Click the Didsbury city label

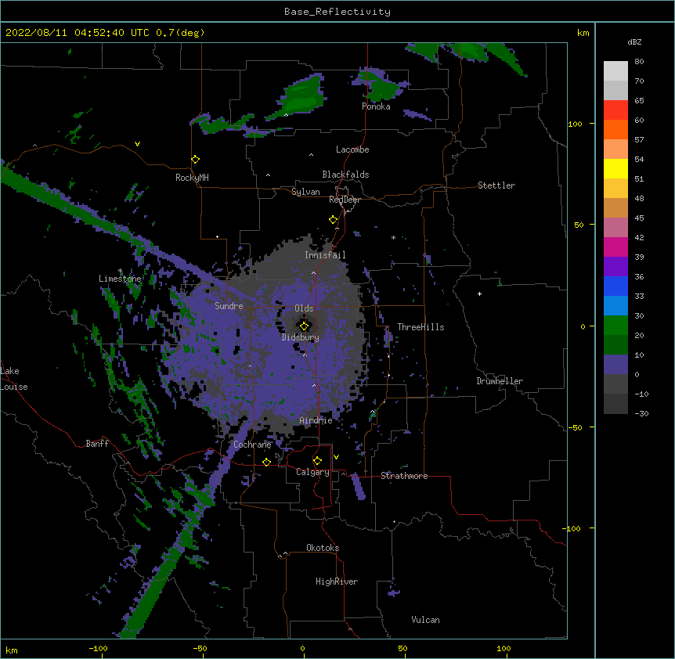(301, 337)
